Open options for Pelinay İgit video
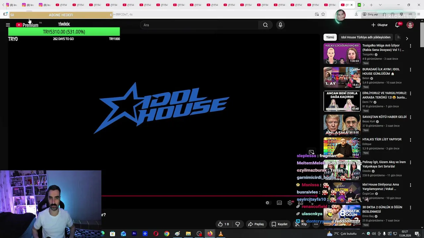The height and width of the screenshot is (238, 424). click(410, 163)
